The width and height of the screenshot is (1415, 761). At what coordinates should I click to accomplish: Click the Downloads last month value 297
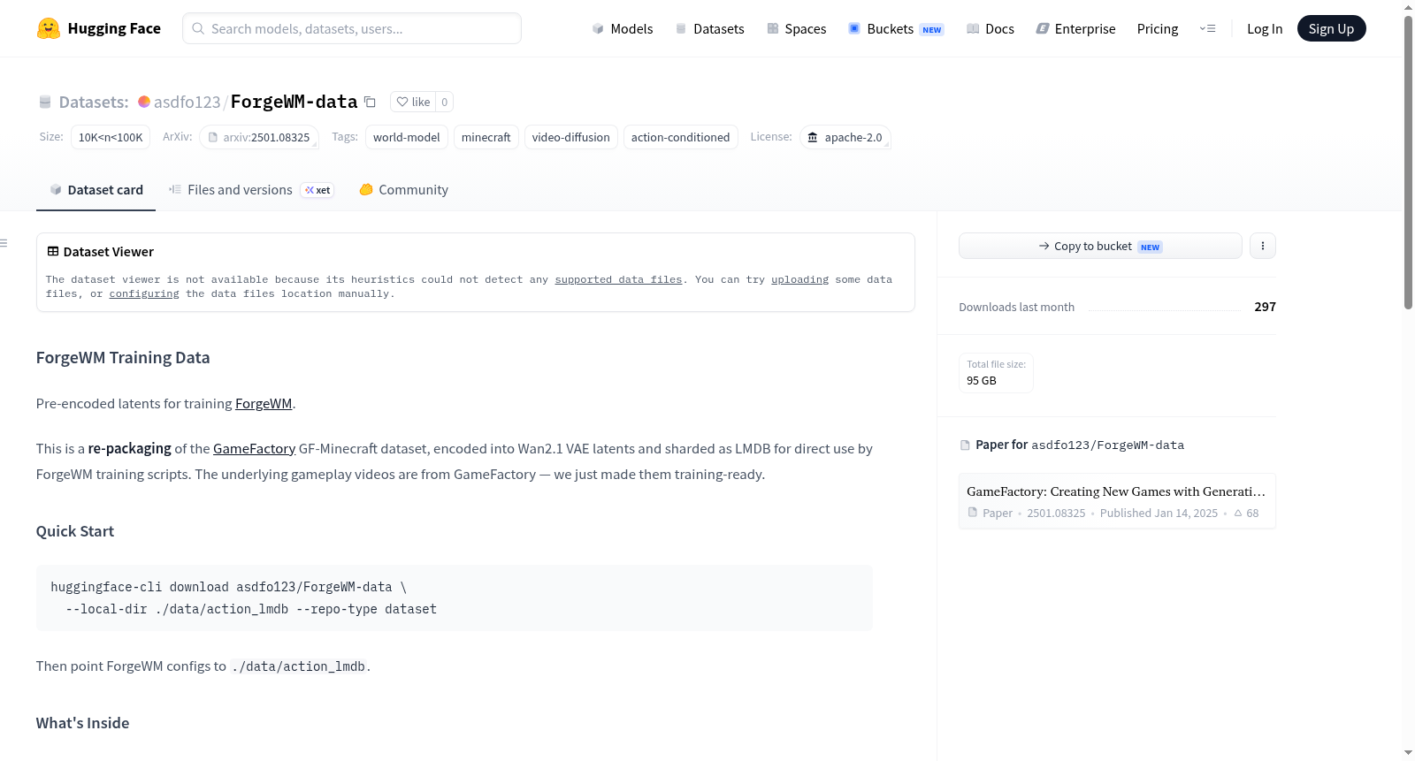pyautogui.click(x=1265, y=307)
